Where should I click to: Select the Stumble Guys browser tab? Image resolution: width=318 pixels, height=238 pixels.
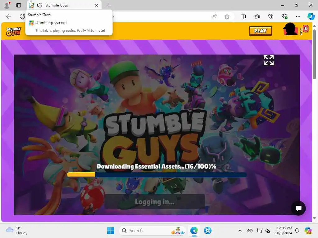pos(65,5)
